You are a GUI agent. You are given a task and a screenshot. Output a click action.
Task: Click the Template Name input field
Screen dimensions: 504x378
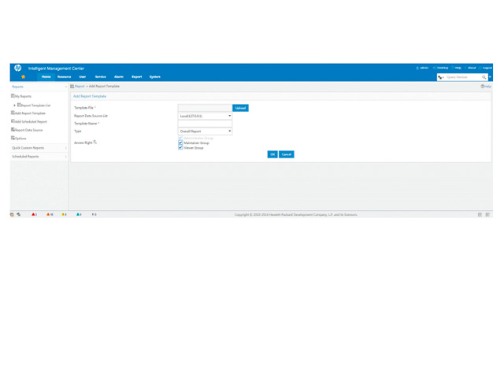point(205,124)
